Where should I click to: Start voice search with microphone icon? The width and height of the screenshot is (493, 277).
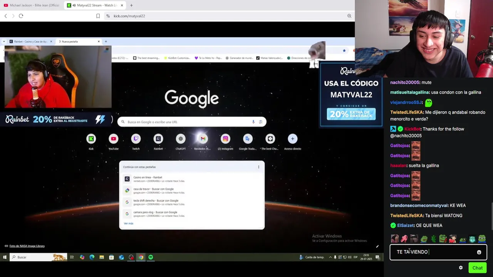[253, 122]
